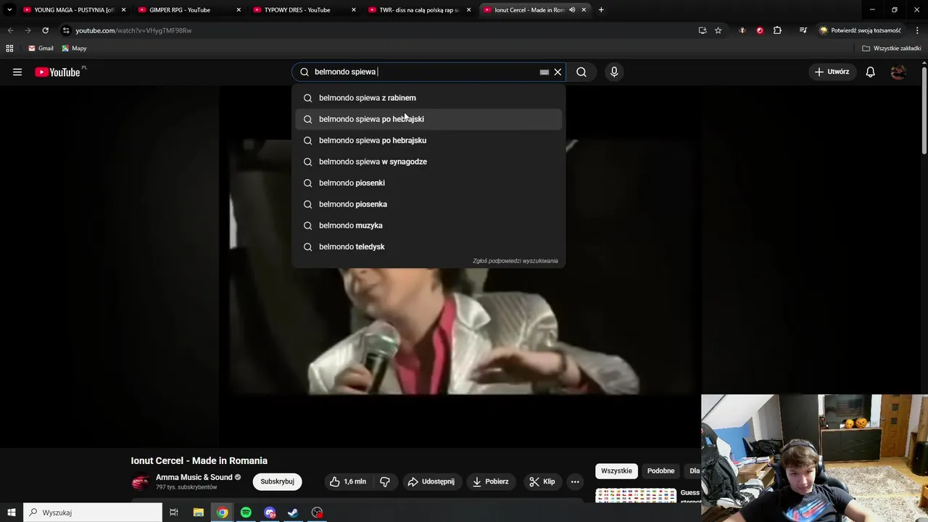Choose the 'belmondo muzyka' suggestion

click(428, 225)
